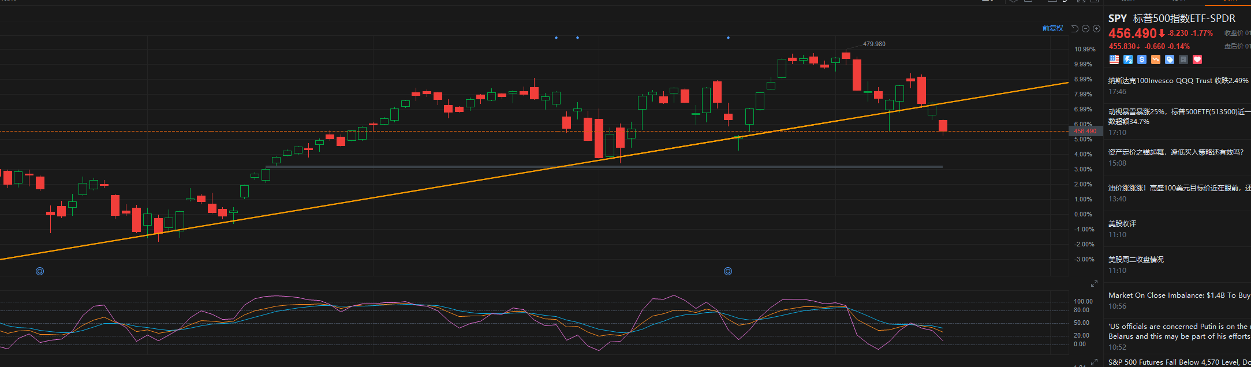The height and width of the screenshot is (367, 1251).
Task: Click the -3.00% axis label
Action: click(1084, 260)
